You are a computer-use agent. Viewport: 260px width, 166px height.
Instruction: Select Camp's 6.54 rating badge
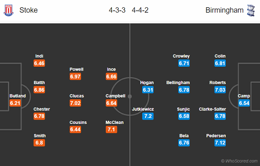pyautogui.click(x=244, y=103)
